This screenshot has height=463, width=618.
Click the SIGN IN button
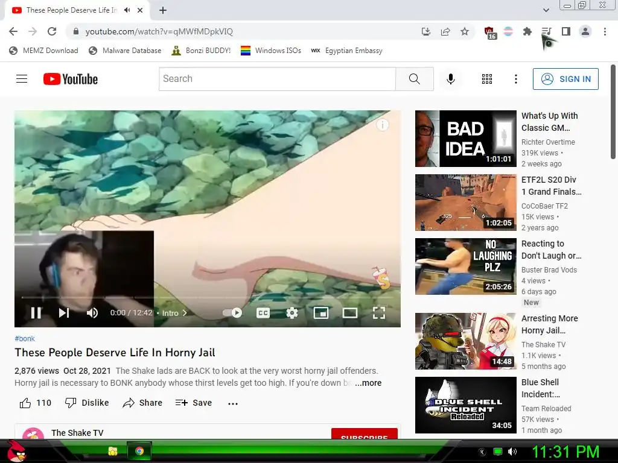(565, 79)
